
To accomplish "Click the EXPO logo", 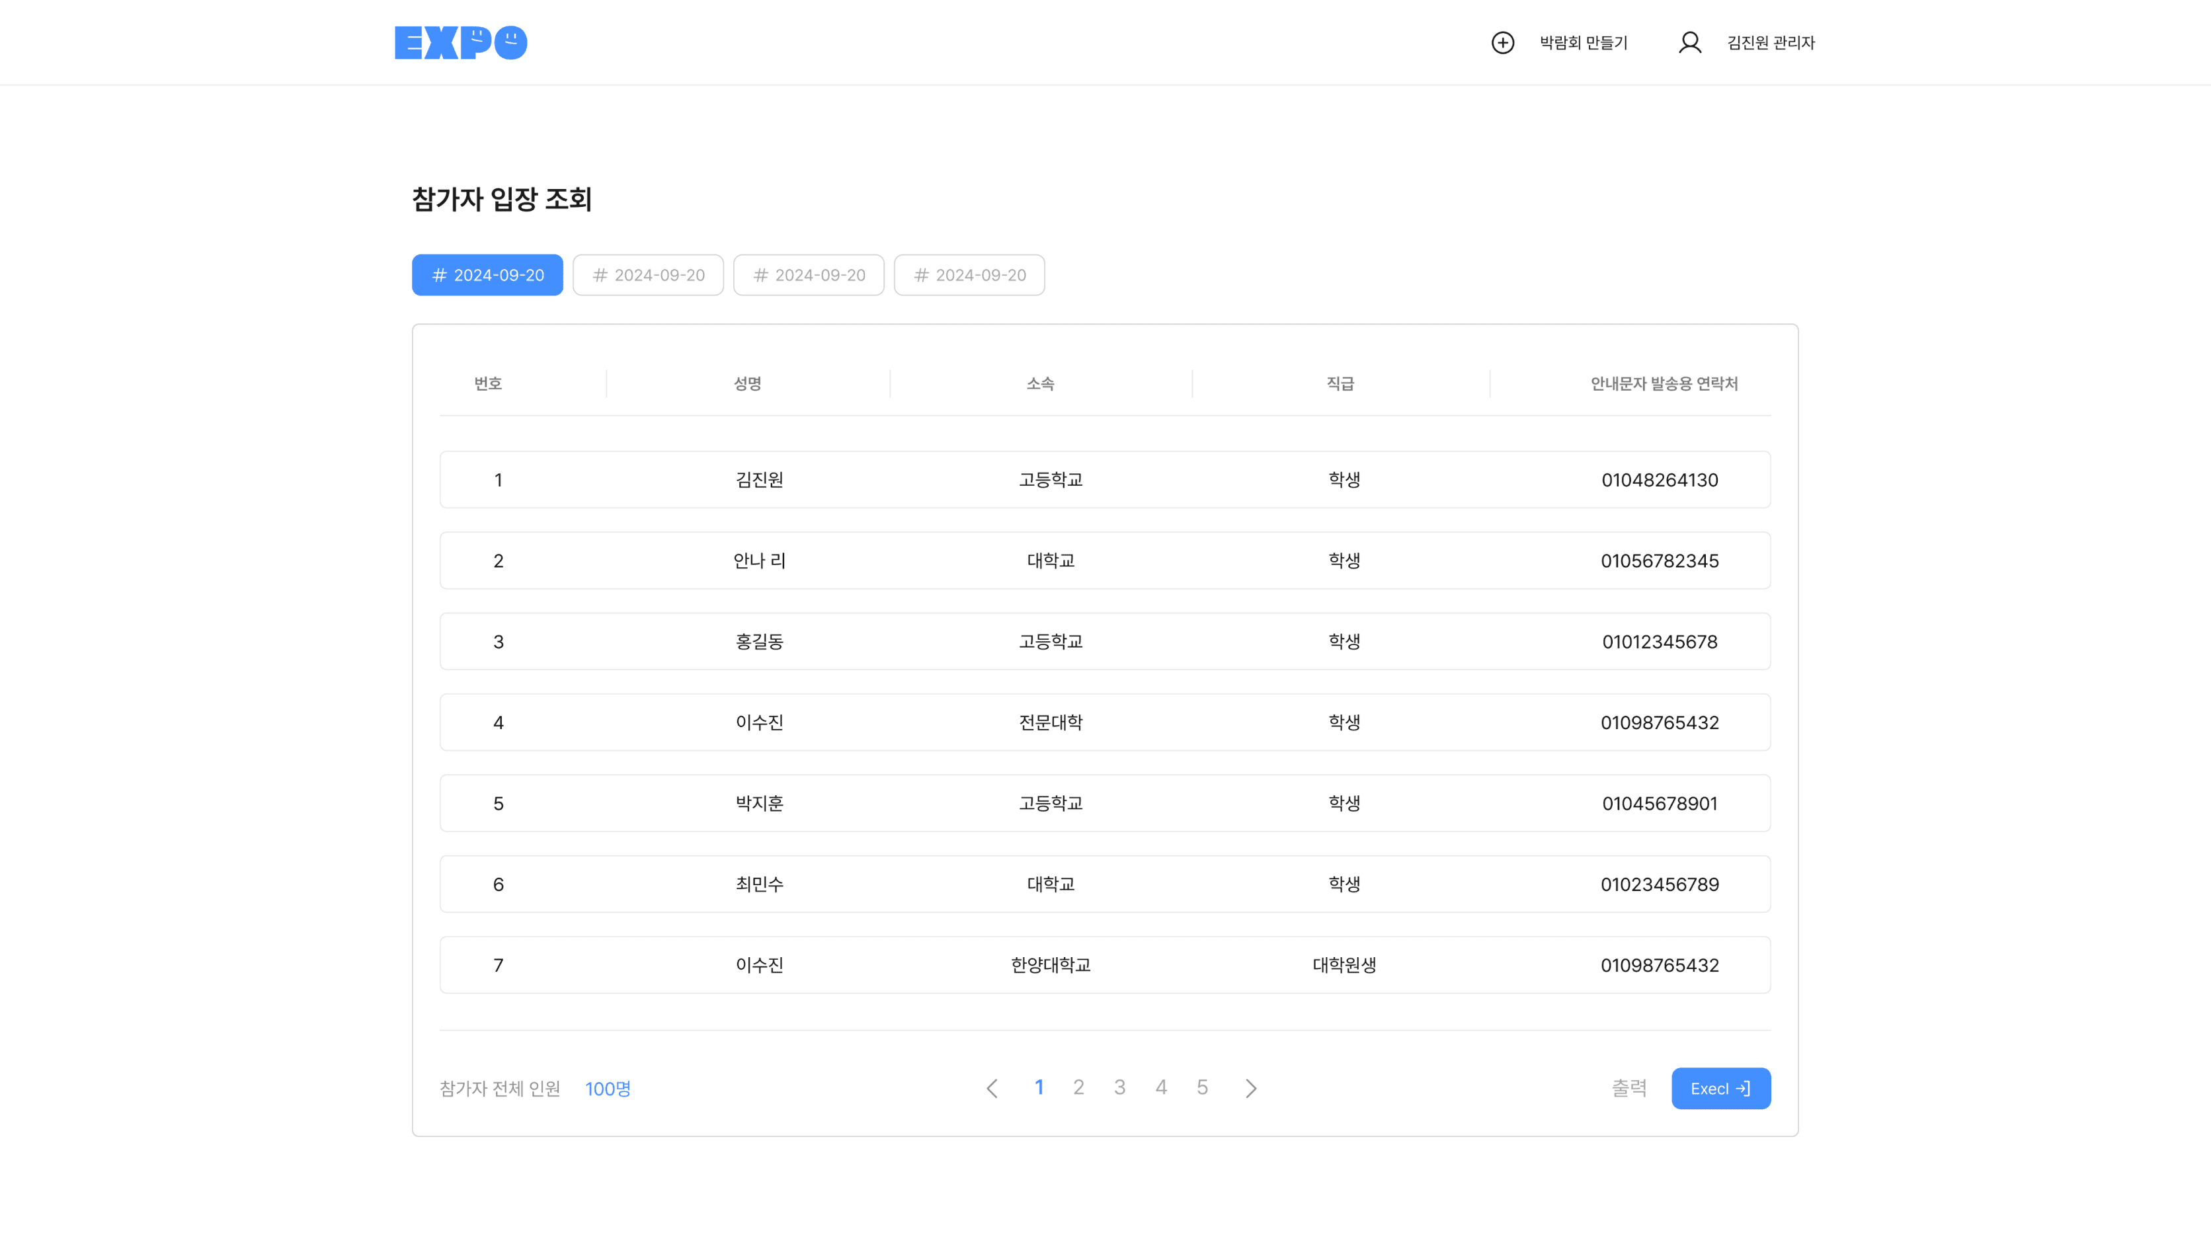I will (x=460, y=42).
